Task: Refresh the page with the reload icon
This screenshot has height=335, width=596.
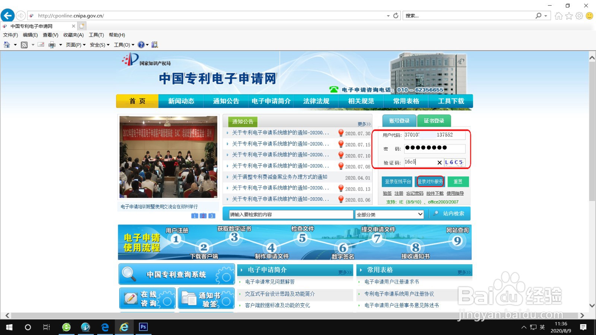Action: [396, 16]
